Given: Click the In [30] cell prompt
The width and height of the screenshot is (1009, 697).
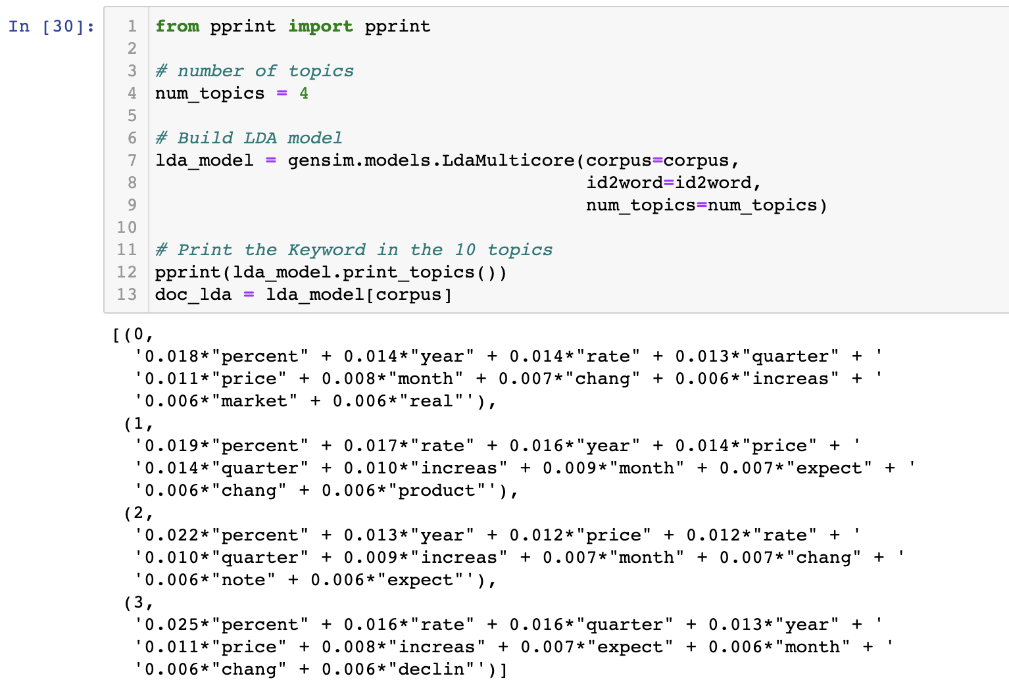Looking at the screenshot, I should (51, 26).
